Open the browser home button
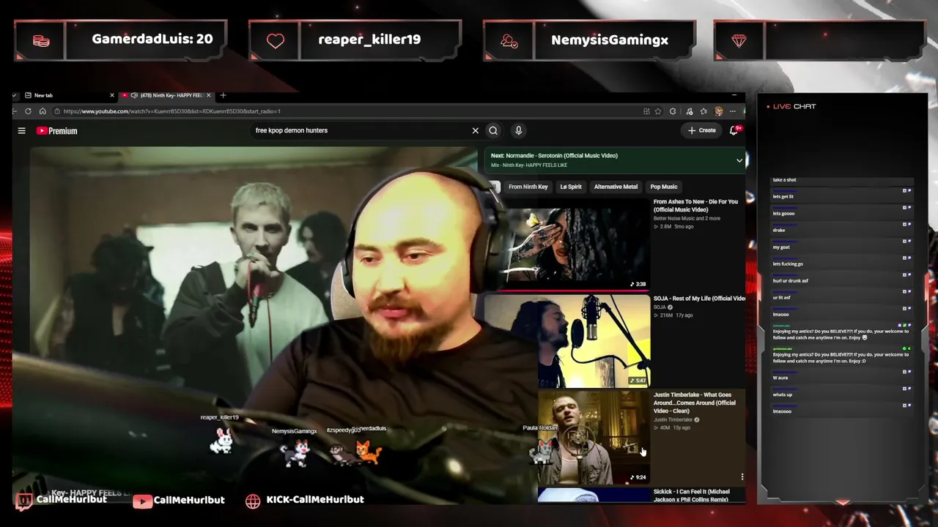Screen dimensions: 938x527 coord(43,111)
